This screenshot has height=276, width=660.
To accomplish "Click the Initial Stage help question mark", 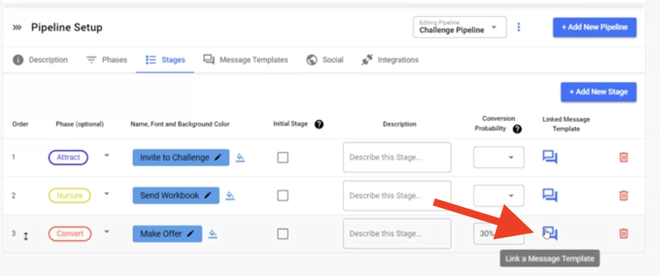I will [x=319, y=124].
